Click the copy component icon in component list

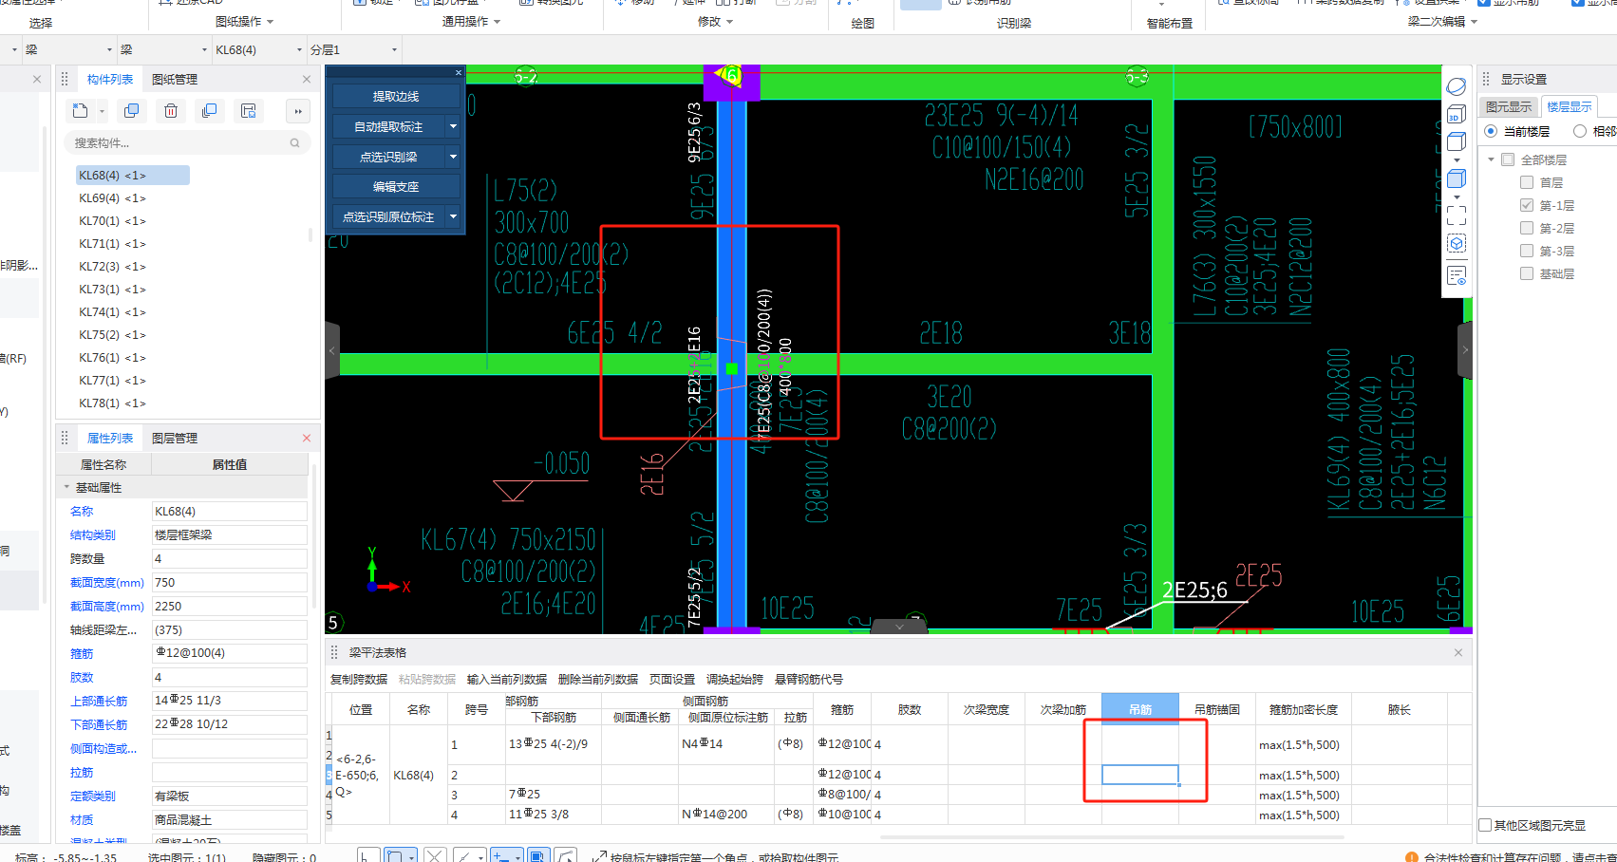(132, 111)
